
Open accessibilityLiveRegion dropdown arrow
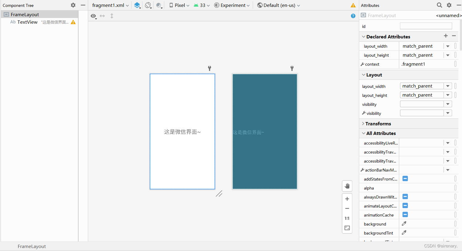448,143
